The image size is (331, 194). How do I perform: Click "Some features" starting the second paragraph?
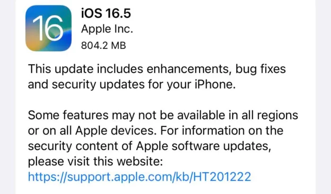(x=68, y=115)
